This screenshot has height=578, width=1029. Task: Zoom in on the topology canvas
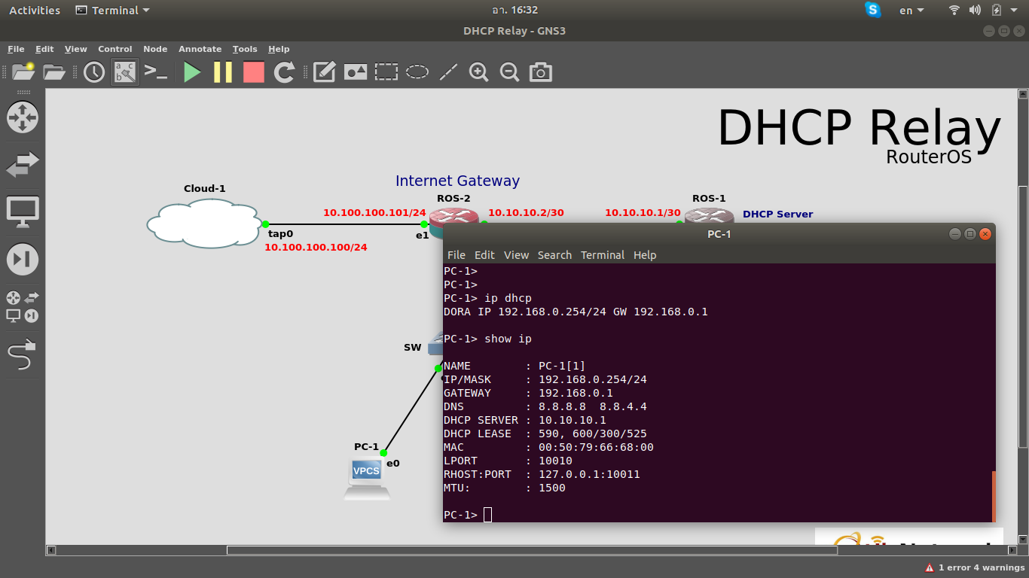478,72
